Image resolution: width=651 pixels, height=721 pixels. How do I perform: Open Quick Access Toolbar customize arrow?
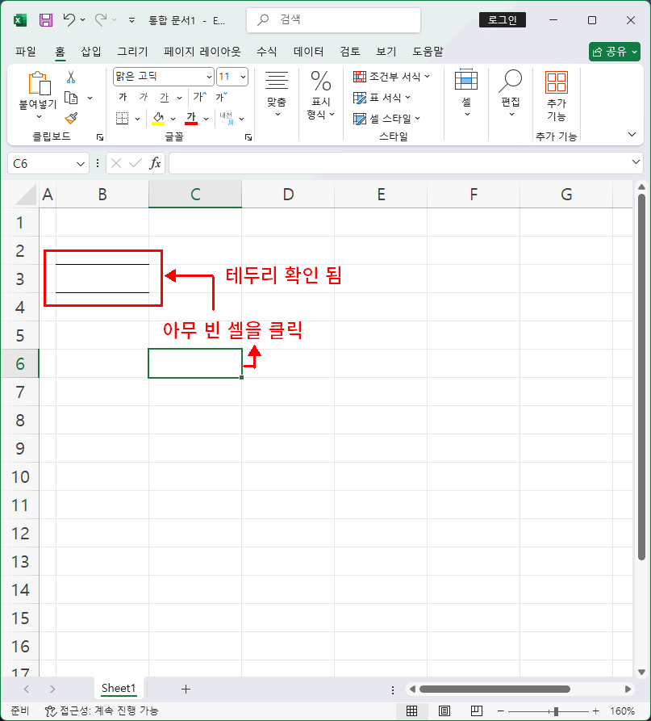click(x=131, y=20)
